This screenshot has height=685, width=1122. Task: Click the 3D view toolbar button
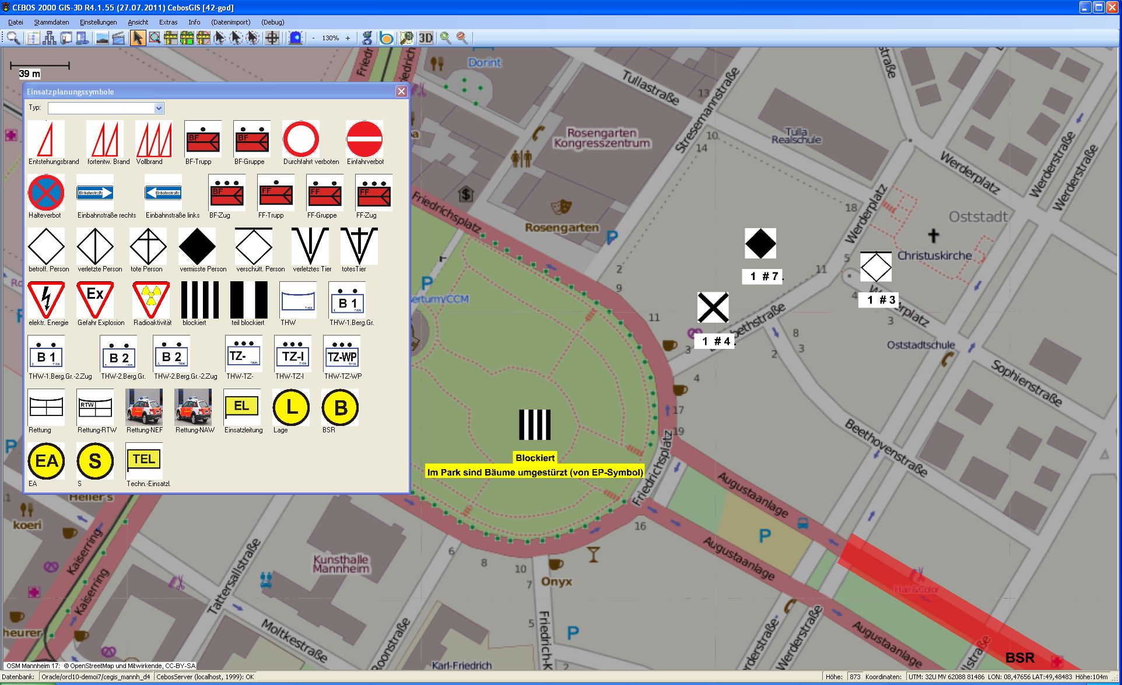point(426,38)
